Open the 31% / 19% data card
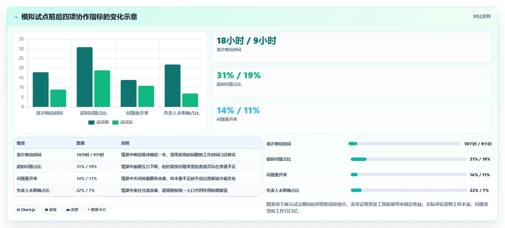 click(x=352, y=82)
